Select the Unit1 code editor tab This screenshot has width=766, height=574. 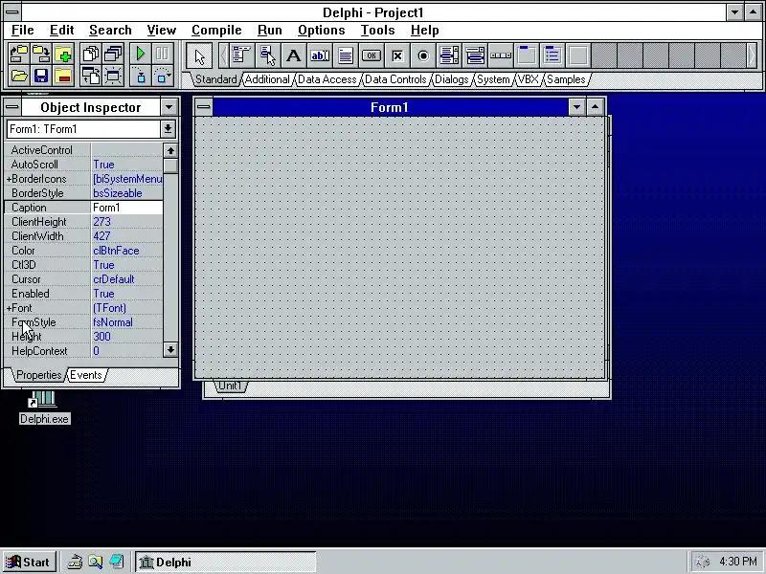(230, 386)
